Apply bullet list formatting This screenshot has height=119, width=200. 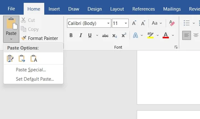click(x=186, y=23)
